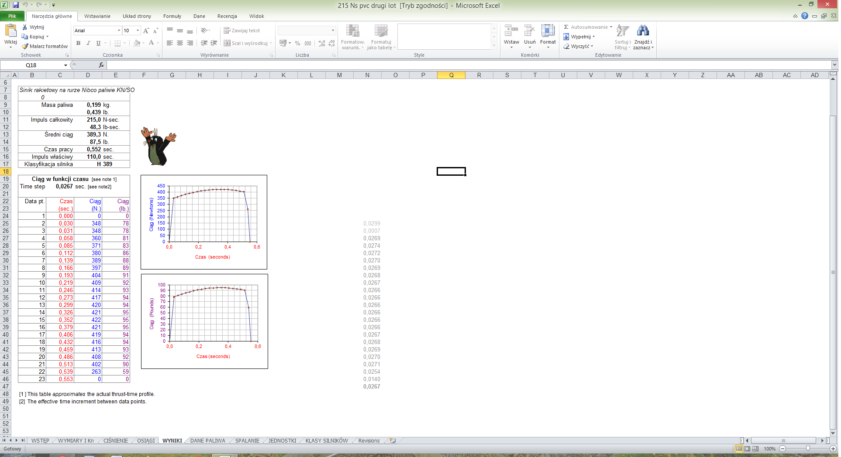Switch to Page Layout view in status bar
841x457 pixels.
(x=747, y=449)
